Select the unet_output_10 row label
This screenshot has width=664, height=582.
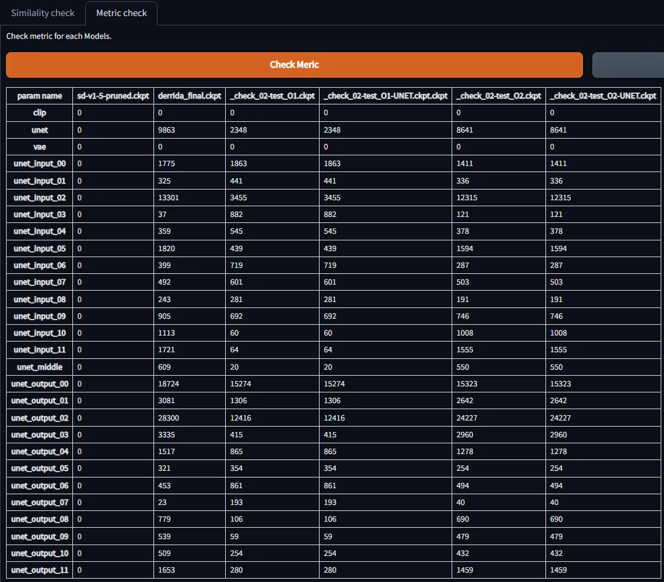[x=40, y=553]
